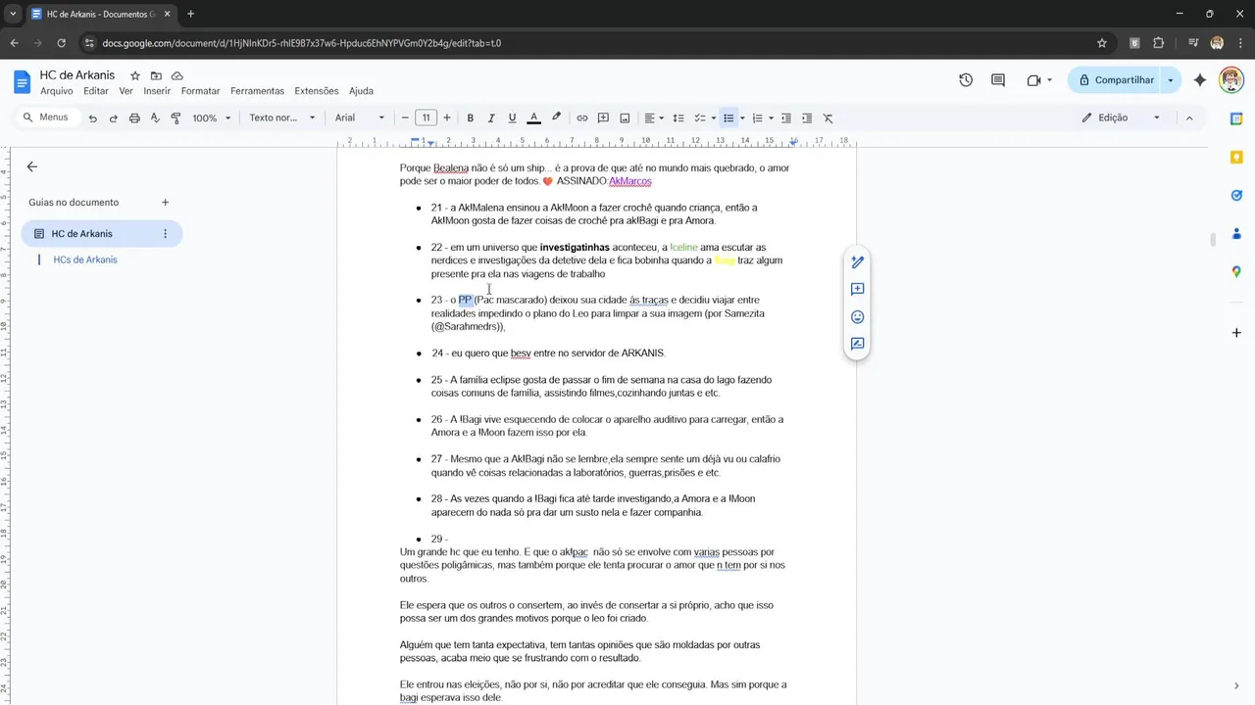View document cloud save status
This screenshot has height=705, width=1255.
click(x=177, y=75)
